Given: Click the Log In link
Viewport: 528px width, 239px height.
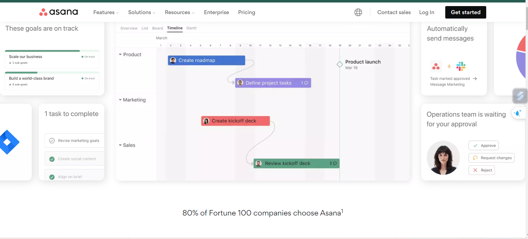Looking at the screenshot, I should point(426,12).
